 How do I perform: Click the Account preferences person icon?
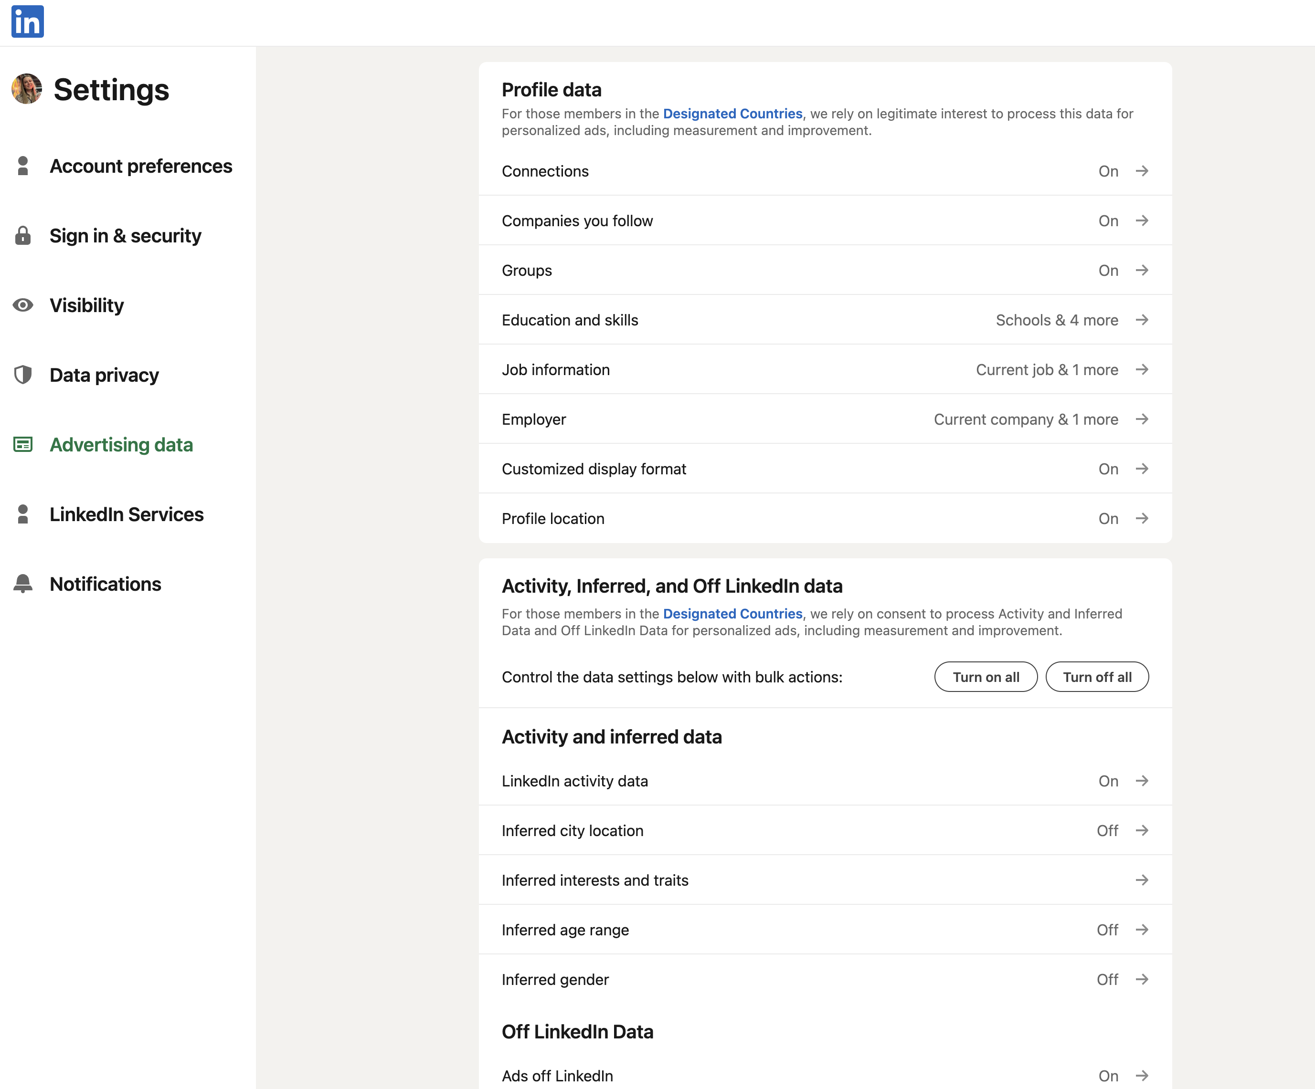point(23,166)
